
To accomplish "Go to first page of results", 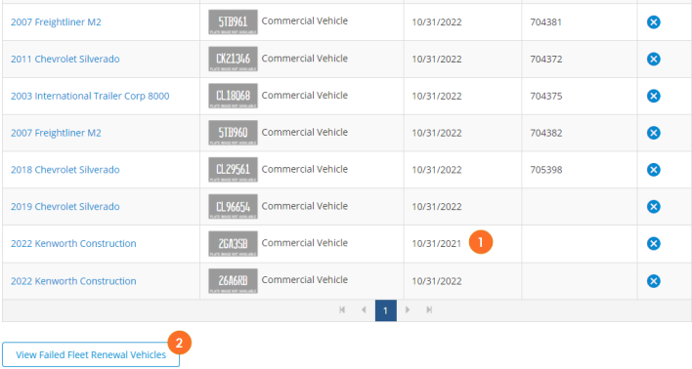I will [342, 309].
